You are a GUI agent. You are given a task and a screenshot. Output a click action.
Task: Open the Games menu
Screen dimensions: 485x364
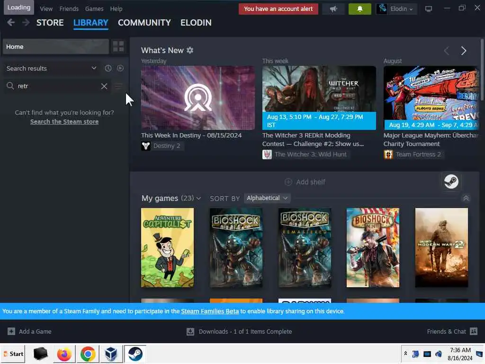pyautogui.click(x=94, y=9)
